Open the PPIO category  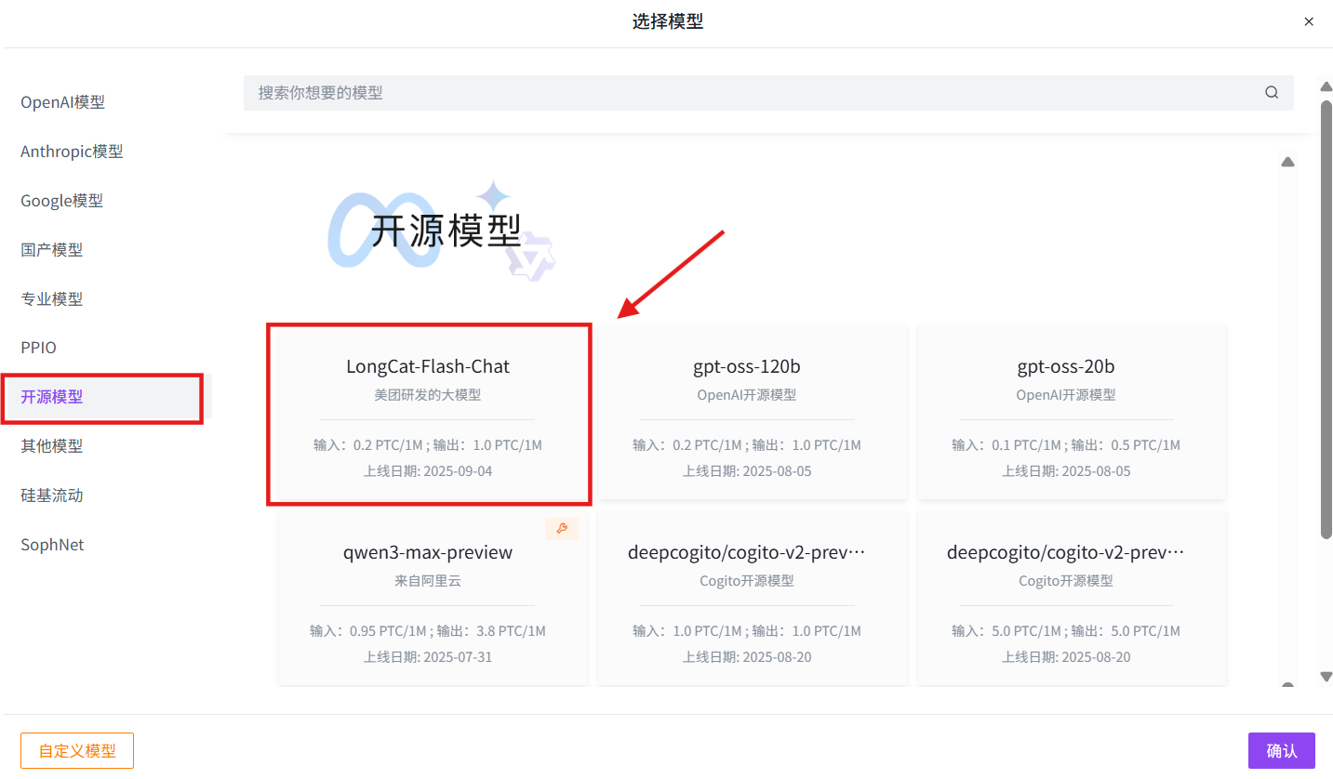(x=38, y=348)
